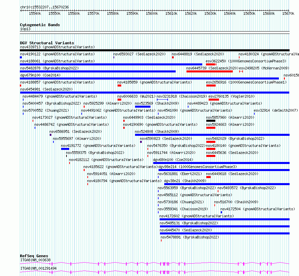Select nsv5631881 (Ebert2021) label
The width and height of the screenshot is (299, 276).
(180, 174)
